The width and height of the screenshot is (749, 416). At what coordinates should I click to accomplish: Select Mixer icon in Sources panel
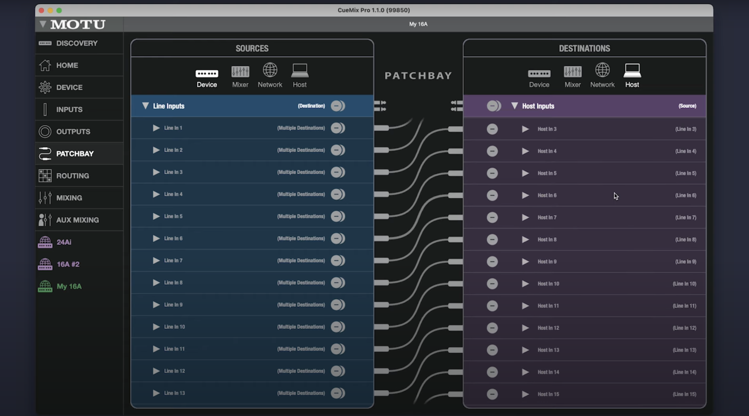click(240, 76)
